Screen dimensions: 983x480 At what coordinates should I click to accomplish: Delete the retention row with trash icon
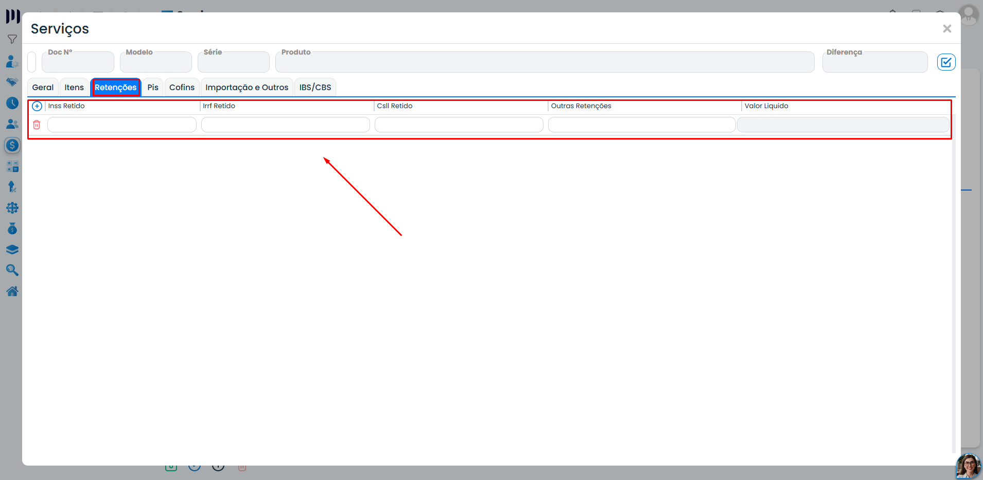click(x=37, y=125)
